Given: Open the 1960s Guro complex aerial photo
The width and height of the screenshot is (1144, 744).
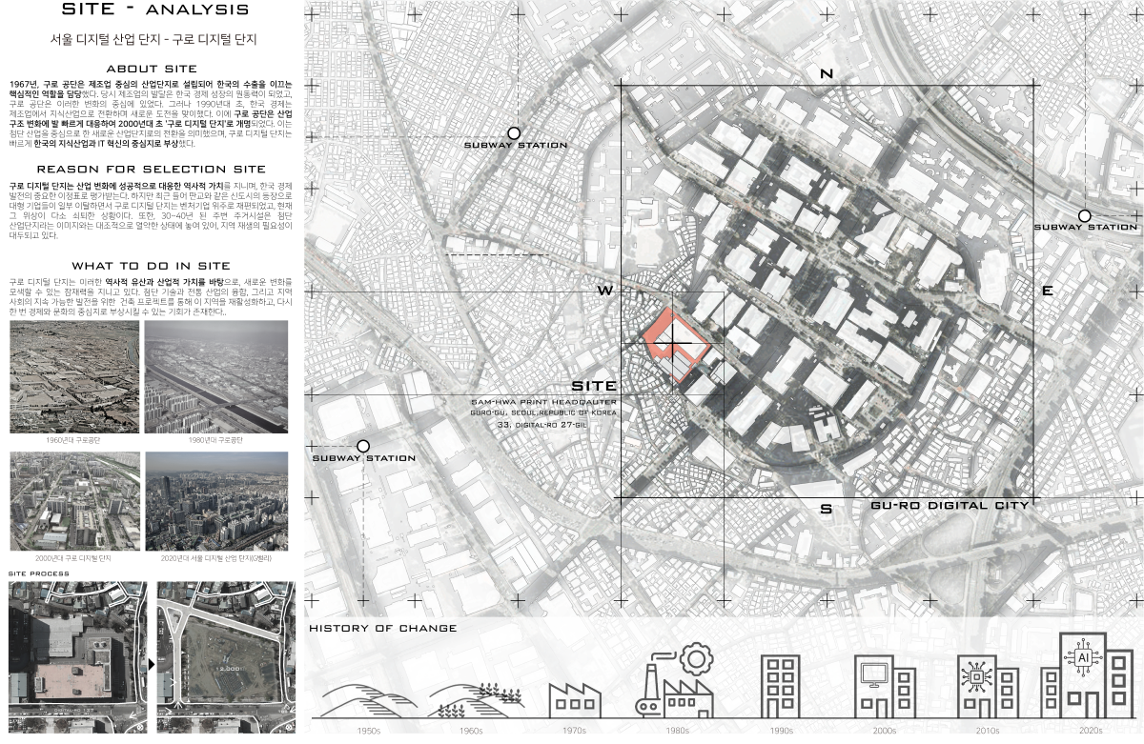Looking at the screenshot, I should coord(74,377).
